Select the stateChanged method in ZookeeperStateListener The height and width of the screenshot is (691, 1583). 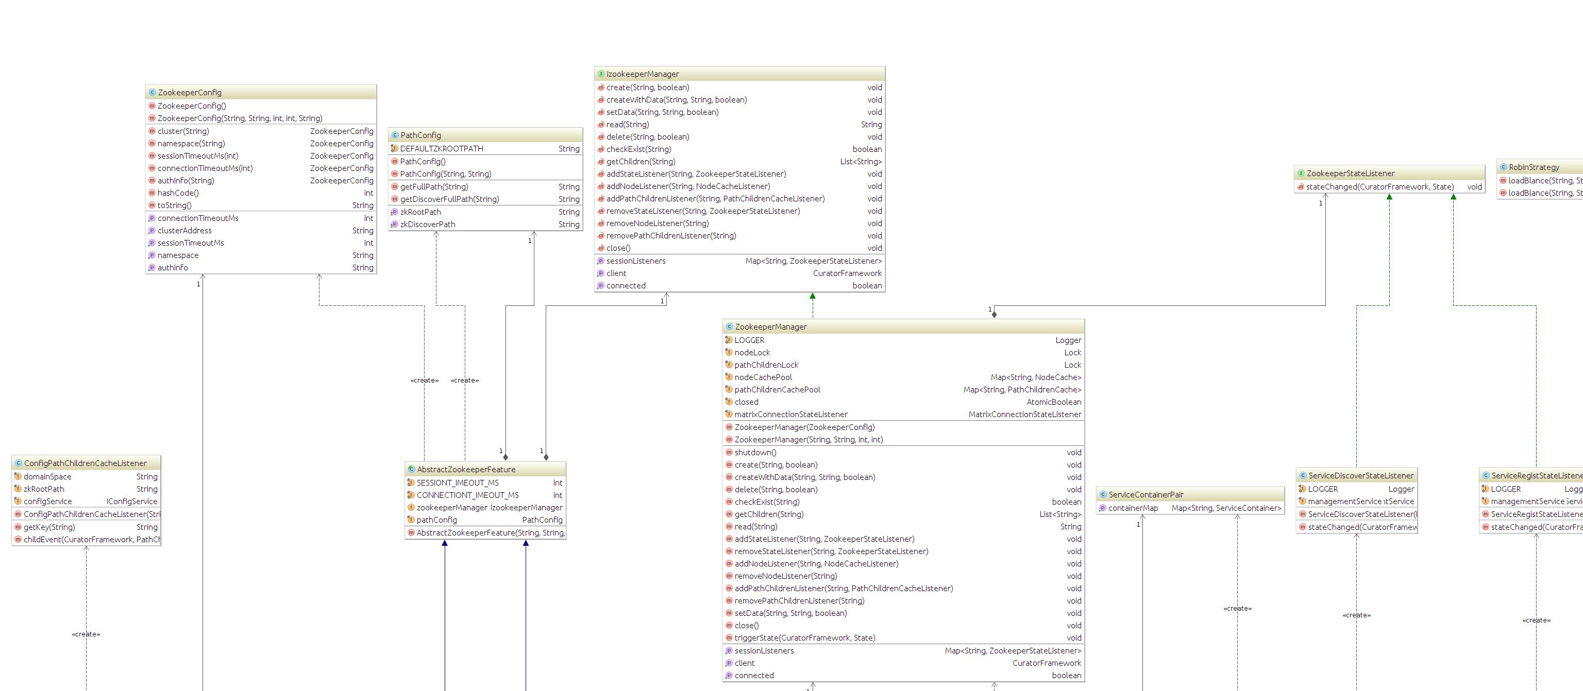point(1379,187)
